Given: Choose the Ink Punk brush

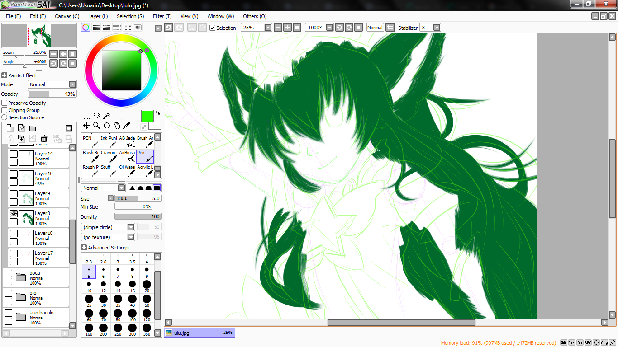Looking at the screenshot, I should click(109, 142).
